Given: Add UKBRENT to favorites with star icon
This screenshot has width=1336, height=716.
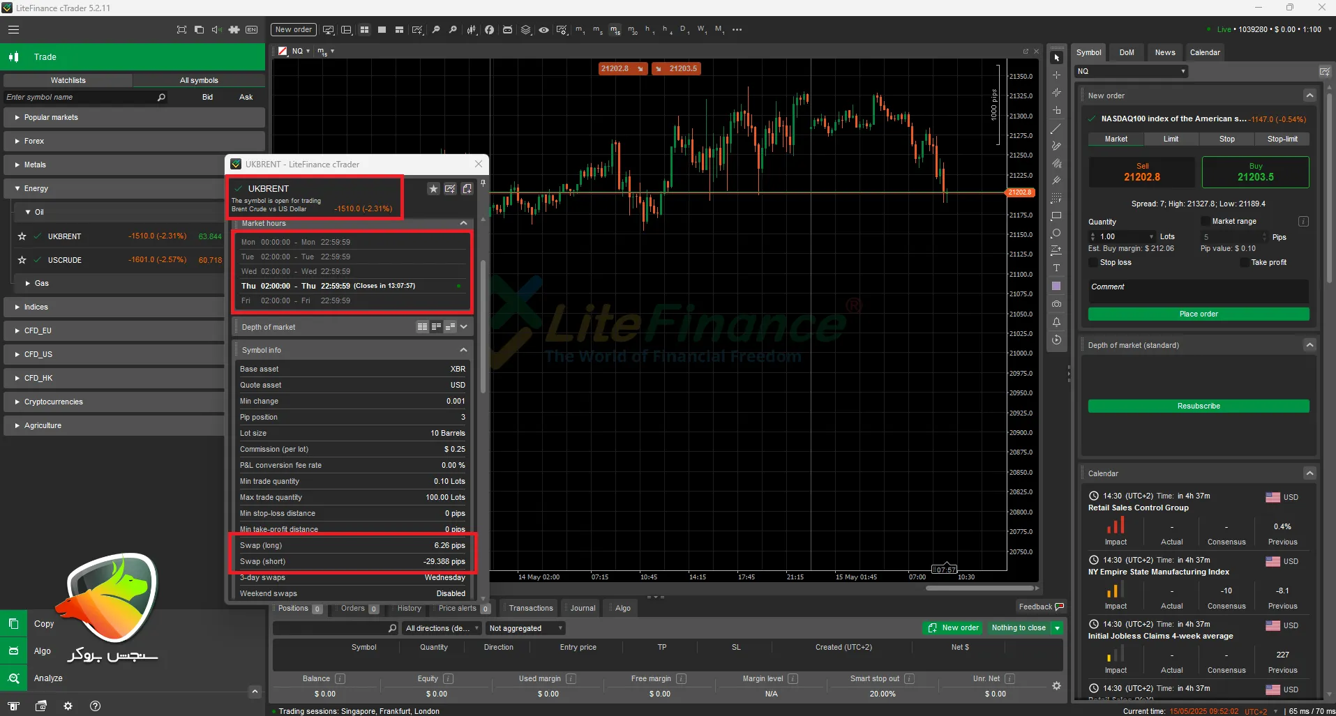Looking at the screenshot, I should tap(433, 189).
